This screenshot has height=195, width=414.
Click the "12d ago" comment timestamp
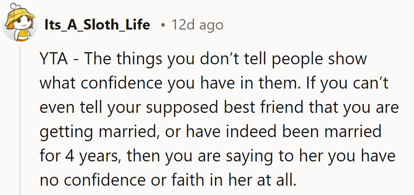click(x=197, y=25)
